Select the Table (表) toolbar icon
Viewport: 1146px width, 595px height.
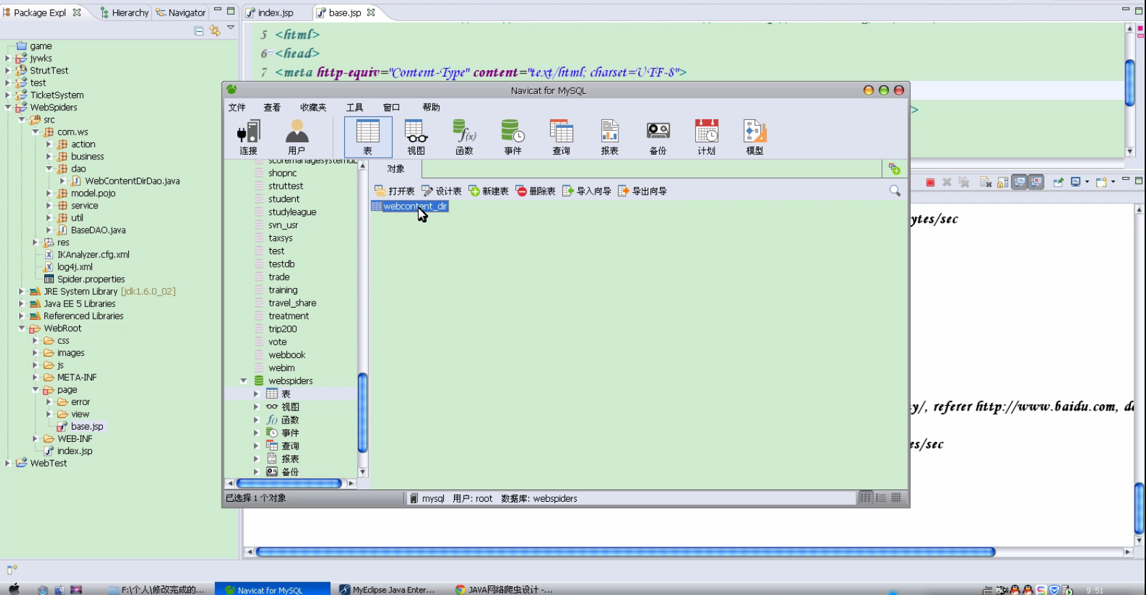(367, 137)
